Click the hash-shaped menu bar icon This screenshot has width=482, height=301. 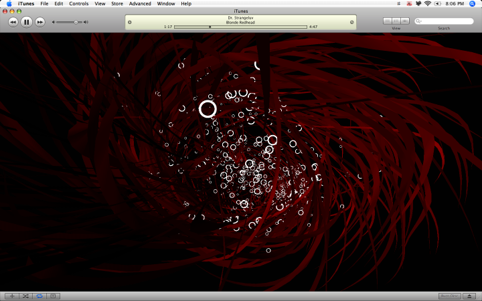pyautogui.click(x=399, y=4)
